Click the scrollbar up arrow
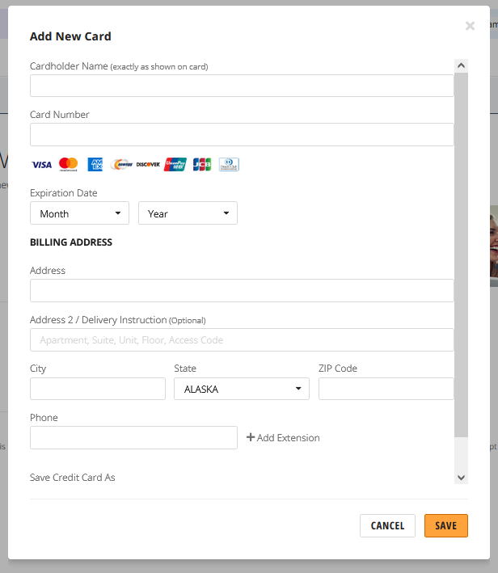 (x=461, y=65)
